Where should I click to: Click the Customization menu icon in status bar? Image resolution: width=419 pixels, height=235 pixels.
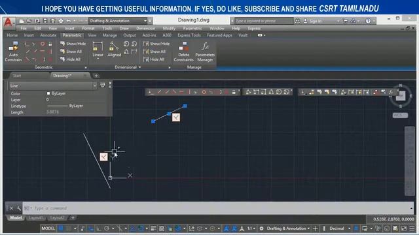point(412,228)
